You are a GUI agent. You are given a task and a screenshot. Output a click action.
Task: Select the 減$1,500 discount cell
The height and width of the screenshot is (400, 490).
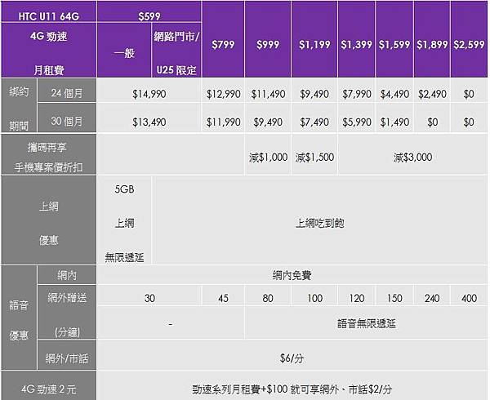(314, 154)
